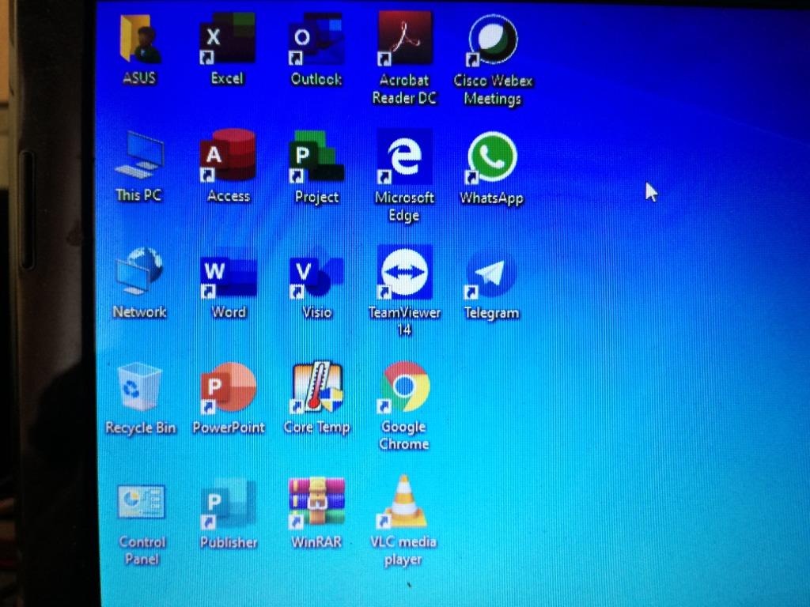Screen dimensions: 810x607
Task: Click the WhatsApp desktop shortcut
Action: click(x=492, y=157)
